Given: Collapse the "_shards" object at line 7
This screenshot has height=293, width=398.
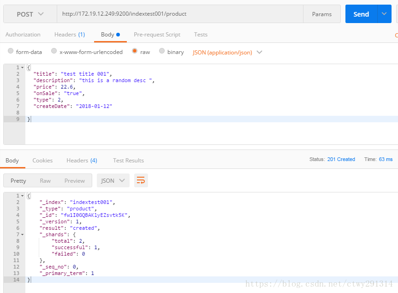Looking at the screenshot, I should 22,234.
